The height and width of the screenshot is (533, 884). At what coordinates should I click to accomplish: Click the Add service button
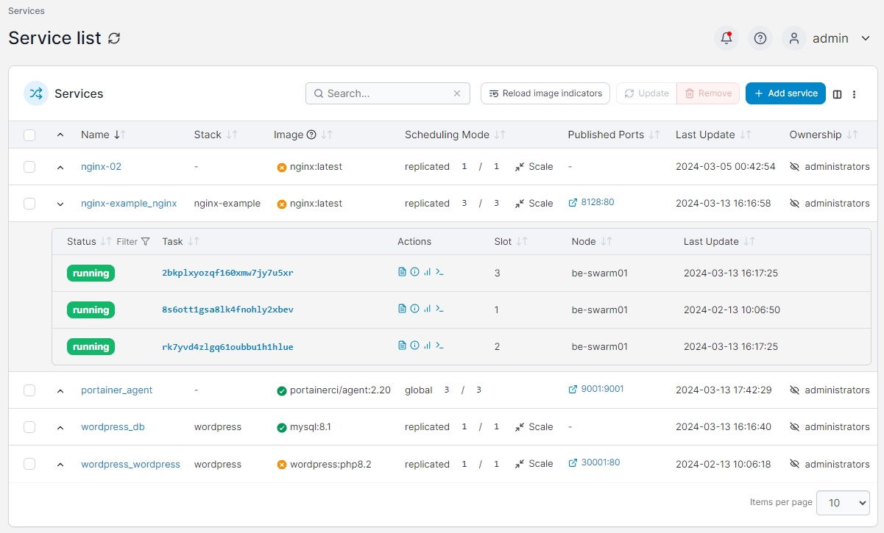pyautogui.click(x=785, y=93)
